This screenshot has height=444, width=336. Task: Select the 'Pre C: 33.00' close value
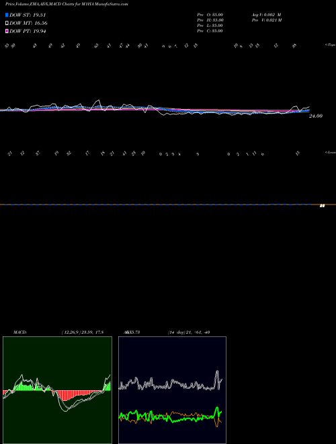210,31
